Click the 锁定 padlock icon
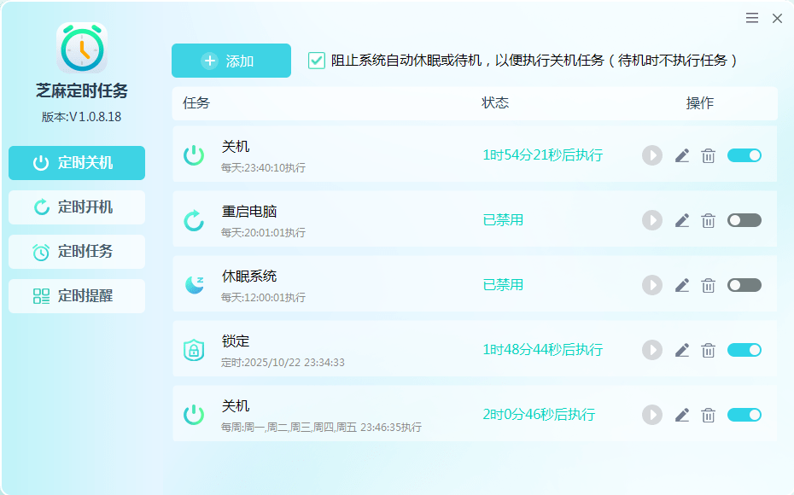The height and width of the screenshot is (495, 794). click(195, 349)
